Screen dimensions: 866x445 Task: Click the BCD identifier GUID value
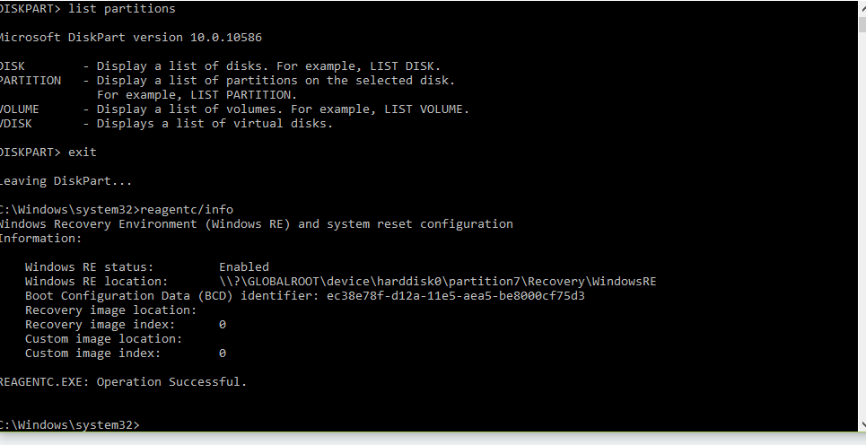click(x=456, y=295)
